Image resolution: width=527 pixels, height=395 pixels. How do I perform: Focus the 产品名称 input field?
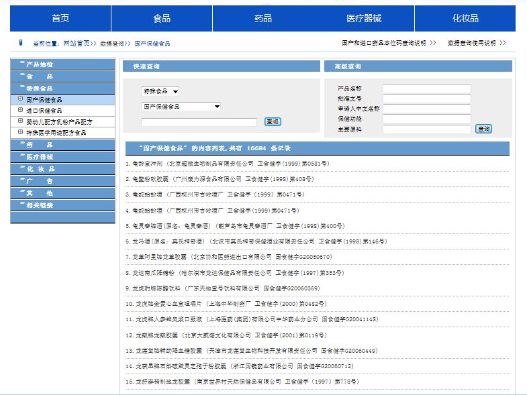pos(427,89)
